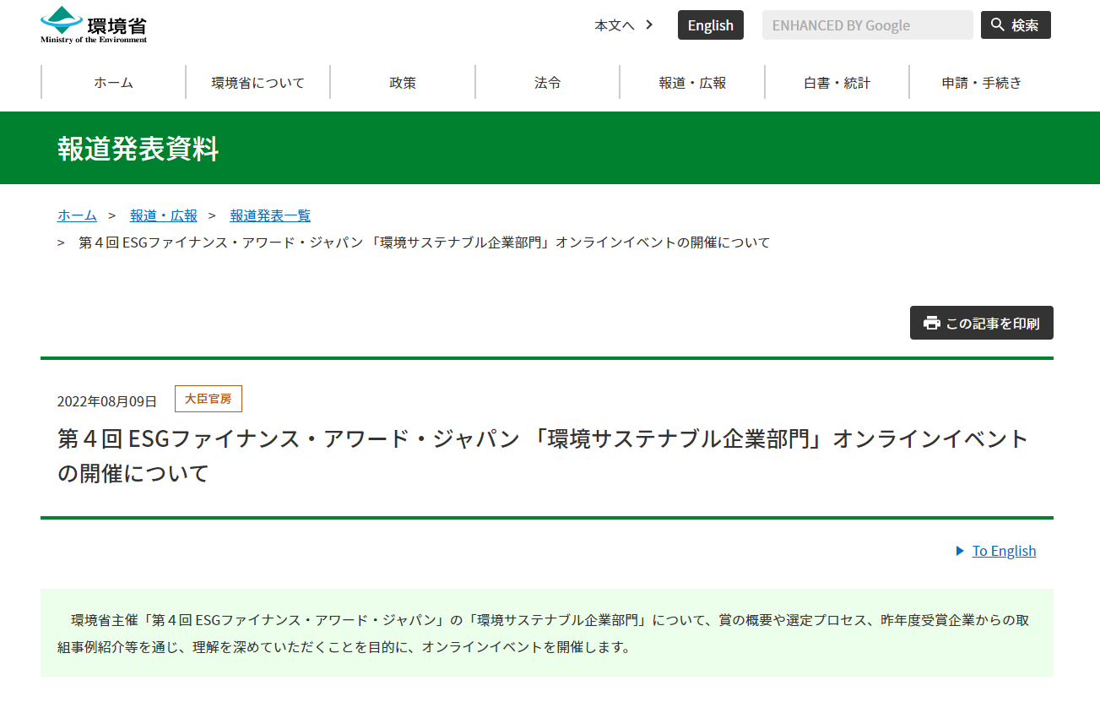1100x724 pixels.
Task: Select 白書・統計 from the navigation bar
Action: click(837, 83)
